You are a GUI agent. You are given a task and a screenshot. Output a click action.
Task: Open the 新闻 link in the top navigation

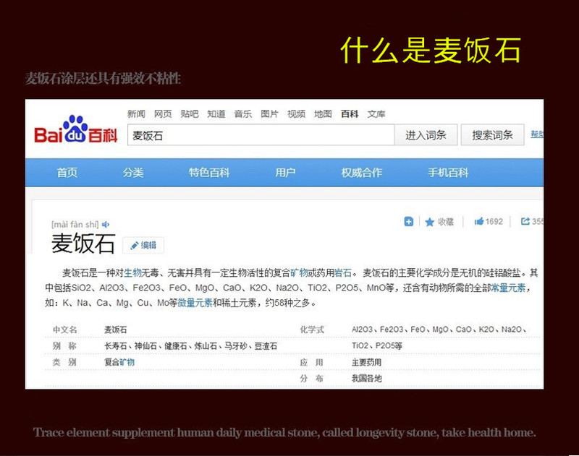pyautogui.click(x=136, y=114)
